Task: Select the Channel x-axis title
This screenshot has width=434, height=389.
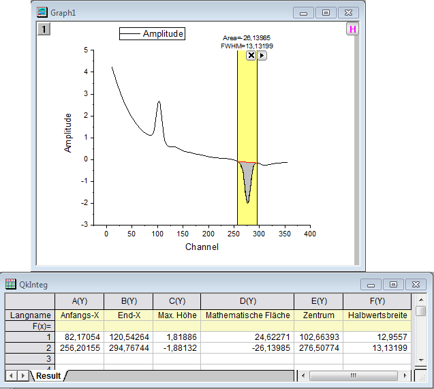Action: (202, 247)
